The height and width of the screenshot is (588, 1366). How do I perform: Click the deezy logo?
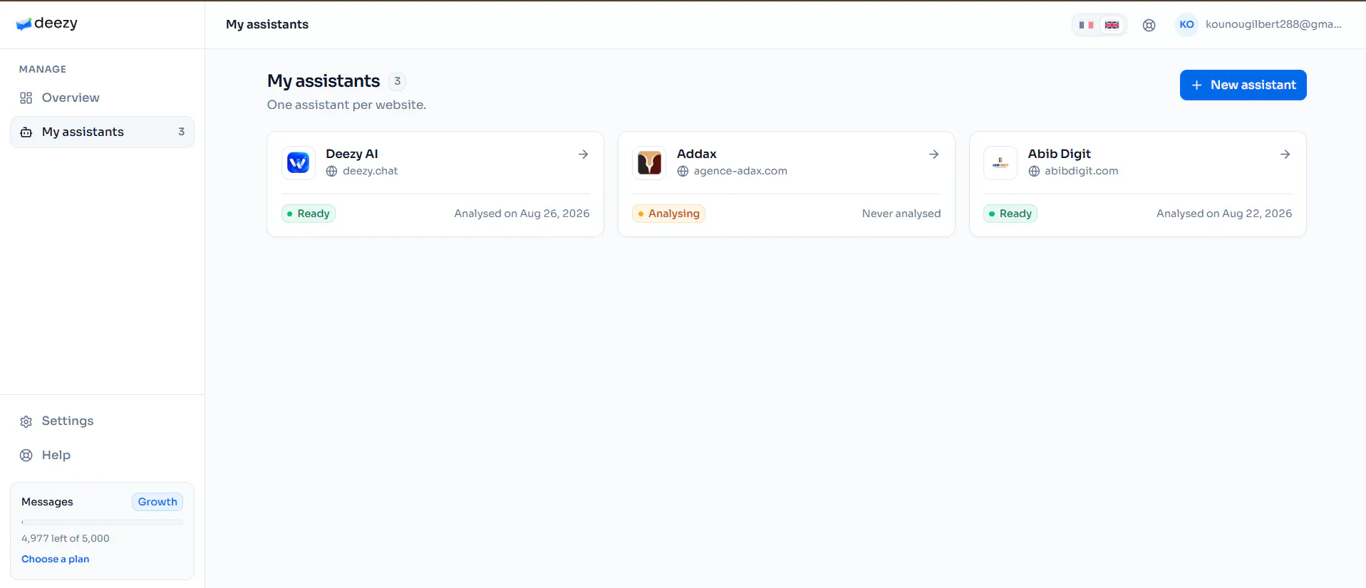(47, 23)
